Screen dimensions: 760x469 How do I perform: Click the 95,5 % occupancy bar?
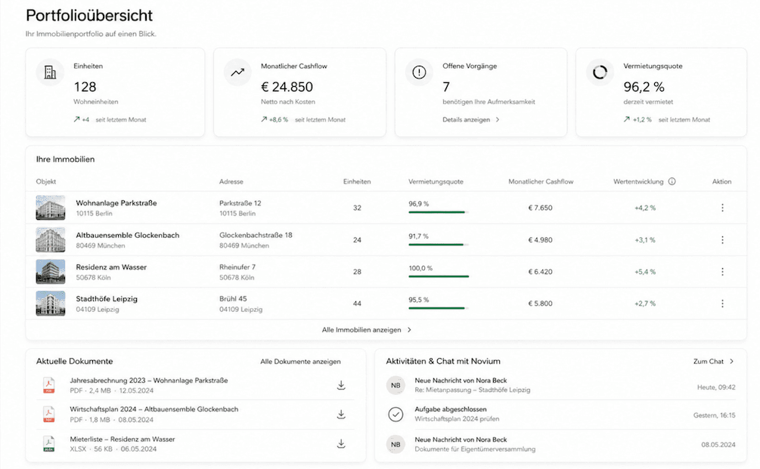[x=439, y=308]
